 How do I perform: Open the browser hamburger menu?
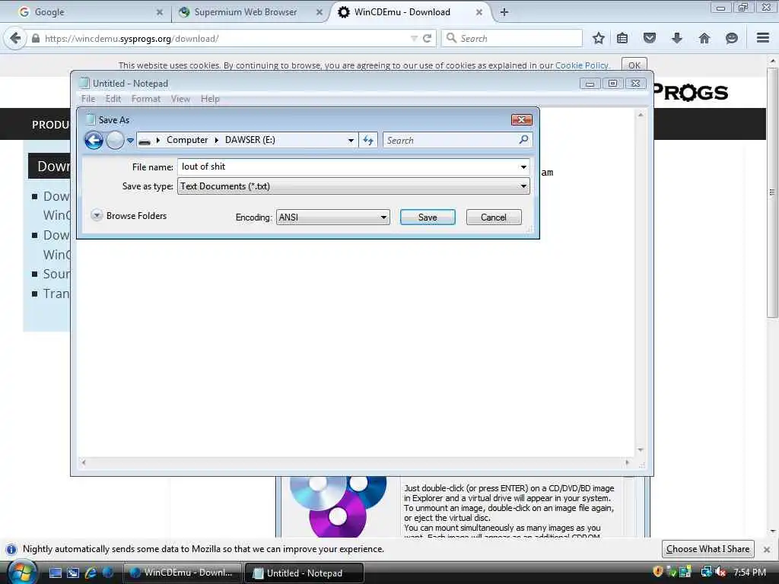(x=763, y=38)
